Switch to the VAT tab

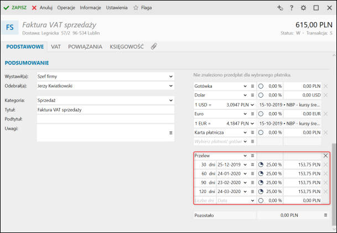tap(56, 47)
